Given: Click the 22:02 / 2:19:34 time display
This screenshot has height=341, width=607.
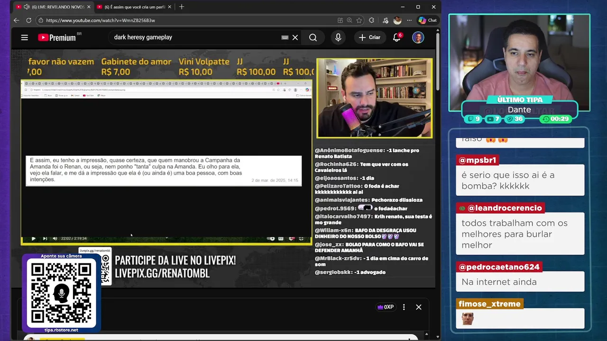Looking at the screenshot, I should coord(74,239).
